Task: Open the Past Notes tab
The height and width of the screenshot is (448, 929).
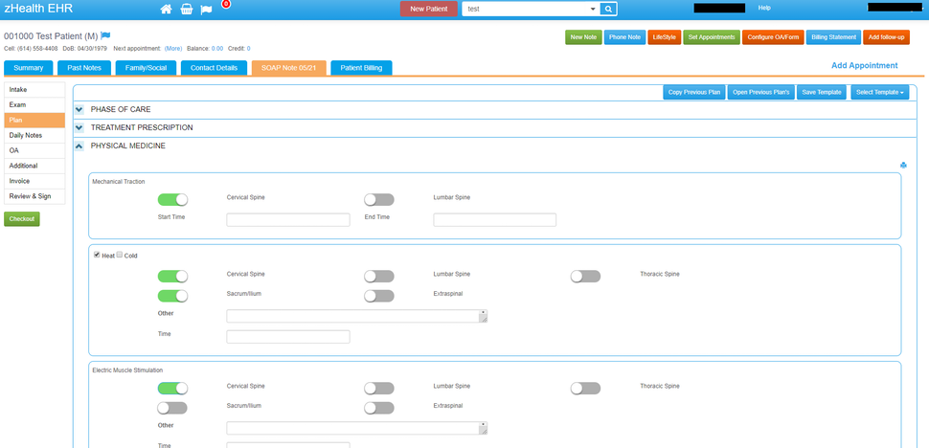Action: pos(84,68)
